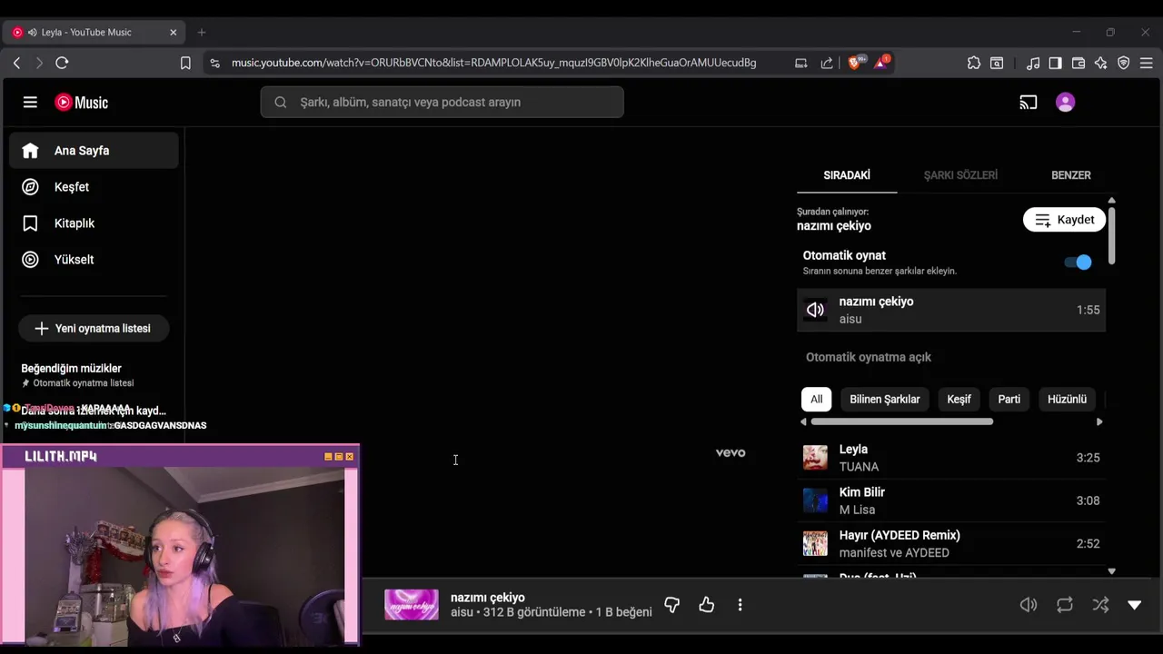This screenshot has height=654, width=1163.
Task: Switch to the SIRADAKİ tab
Action: [847, 175]
